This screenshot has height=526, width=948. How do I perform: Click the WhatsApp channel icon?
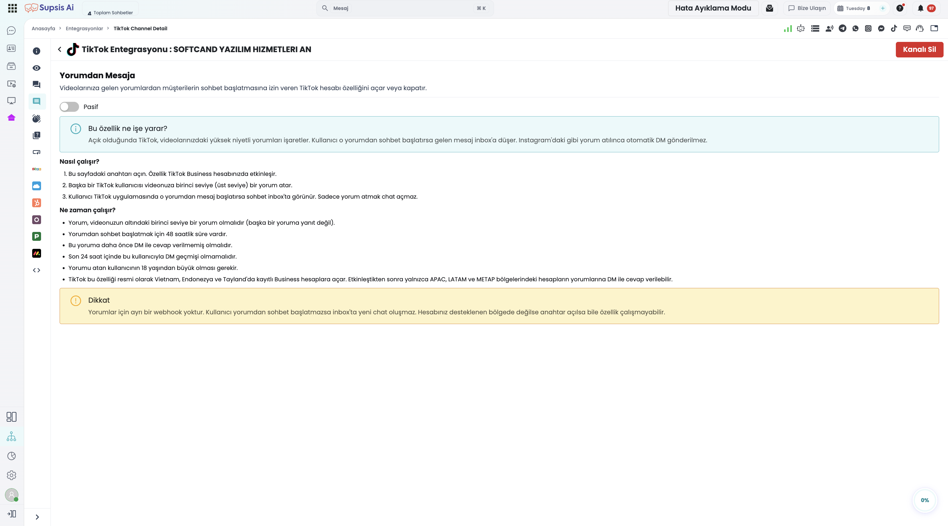coord(855,28)
